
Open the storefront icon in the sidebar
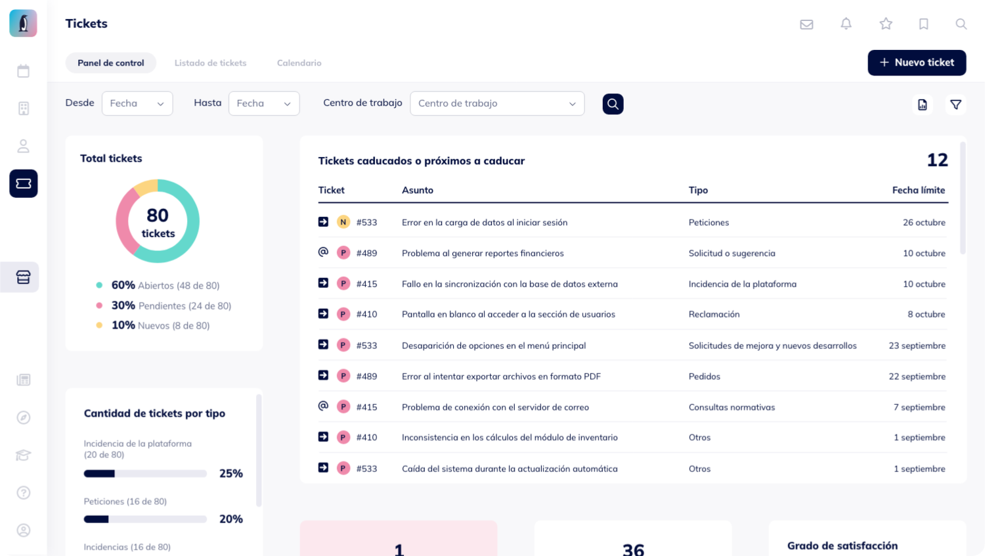[24, 277]
